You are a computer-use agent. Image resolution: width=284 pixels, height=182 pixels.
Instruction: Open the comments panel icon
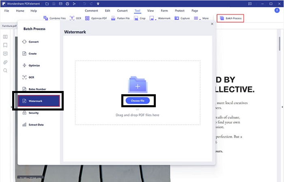[x=5, y=54]
